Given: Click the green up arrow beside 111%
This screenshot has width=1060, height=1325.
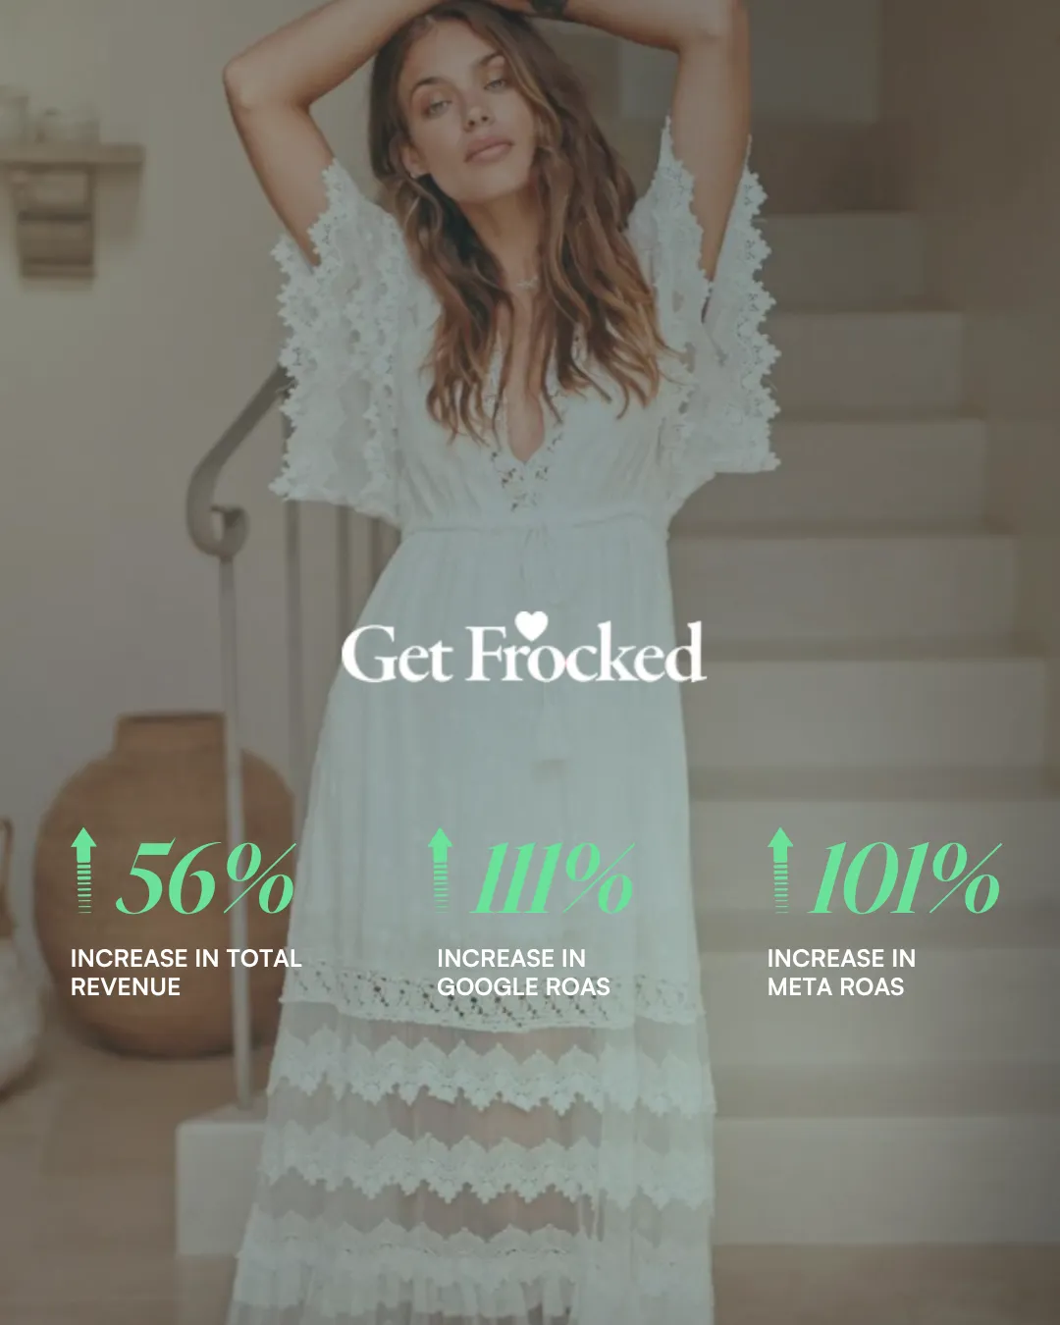Looking at the screenshot, I should click(x=441, y=871).
